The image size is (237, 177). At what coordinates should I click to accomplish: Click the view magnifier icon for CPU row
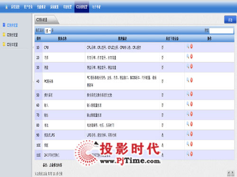pyautogui.click(x=188, y=46)
